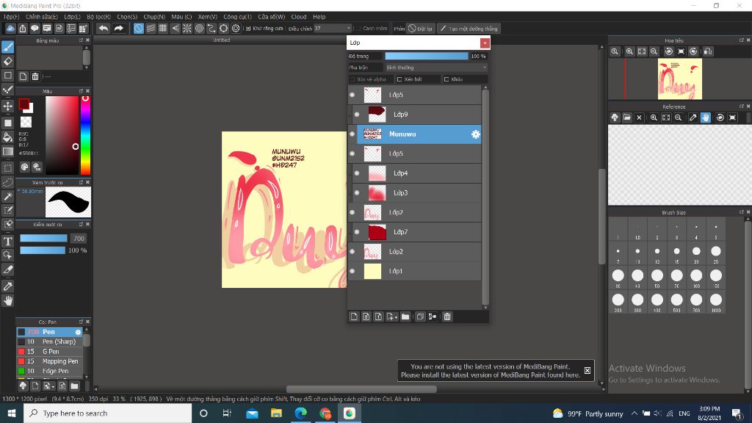Screen dimensions: 752x423
Task: Select the Move tool
Action: pos(7,106)
